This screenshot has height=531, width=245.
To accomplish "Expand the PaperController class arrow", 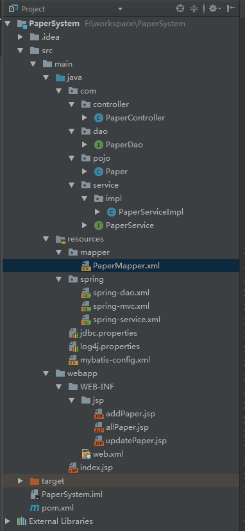I will 85,118.
